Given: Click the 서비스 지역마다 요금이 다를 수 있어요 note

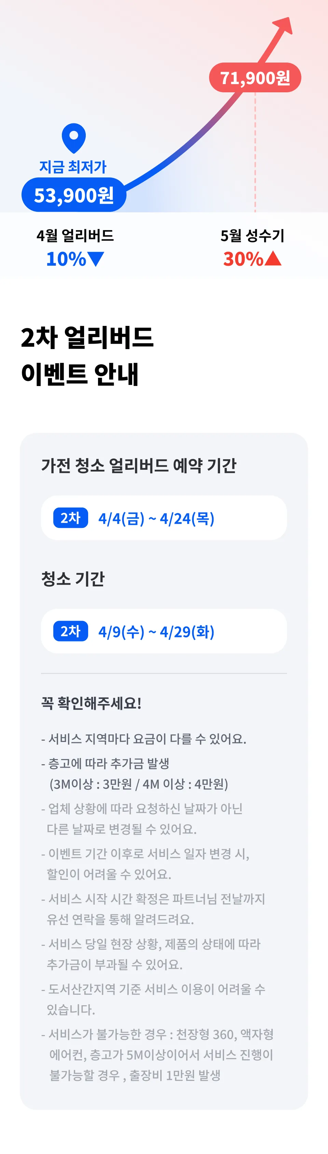Looking at the screenshot, I should click(144, 739).
